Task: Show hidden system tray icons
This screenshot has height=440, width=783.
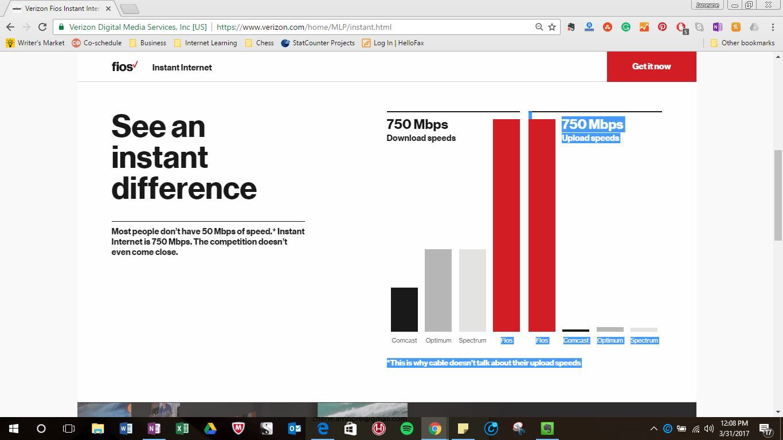Action: coord(653,429)
